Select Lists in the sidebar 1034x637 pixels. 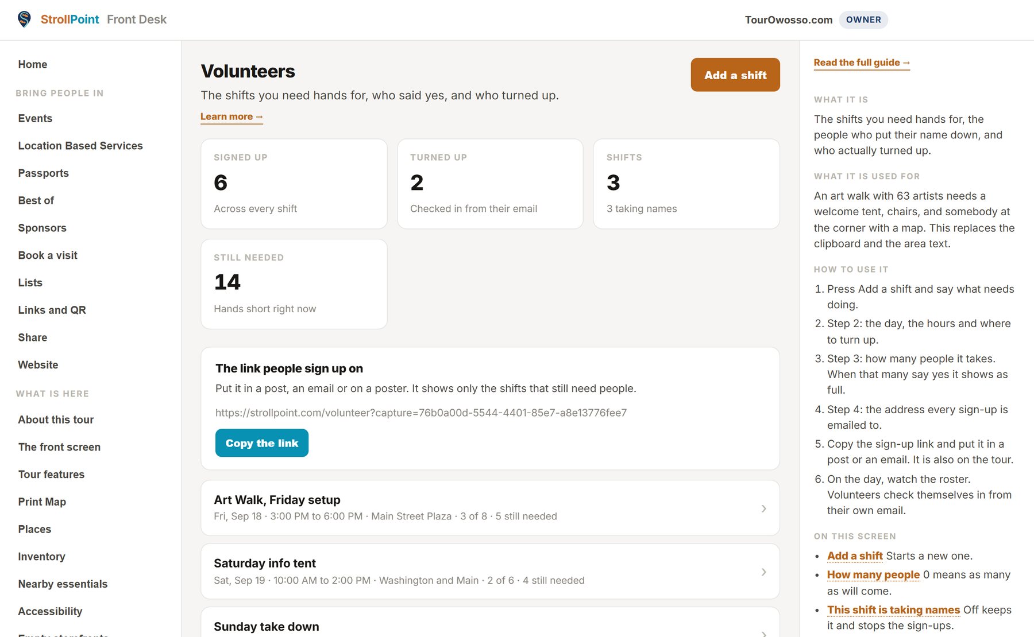pos(30,282)
